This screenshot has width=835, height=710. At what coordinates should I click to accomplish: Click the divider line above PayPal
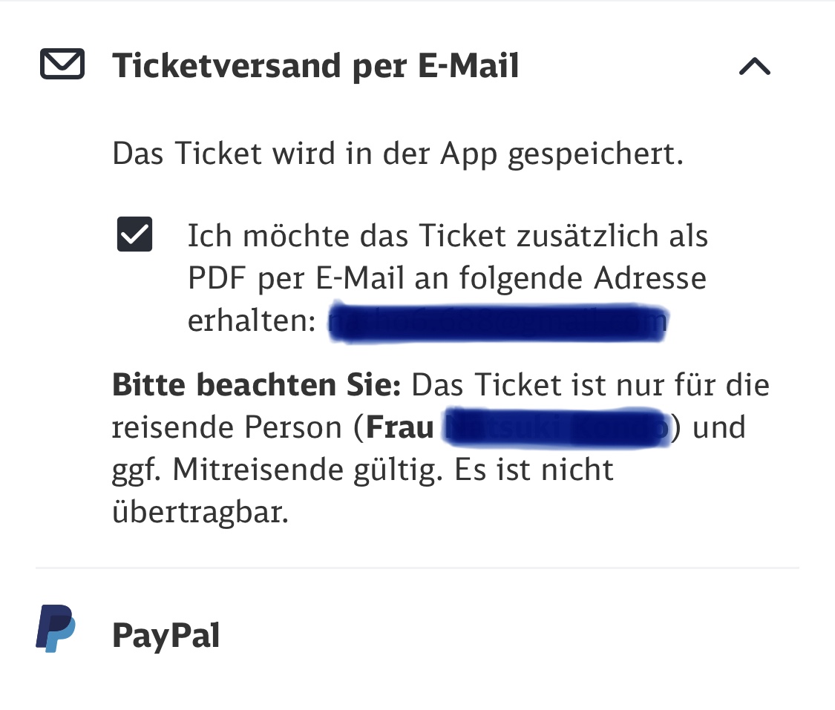(417, 568)
